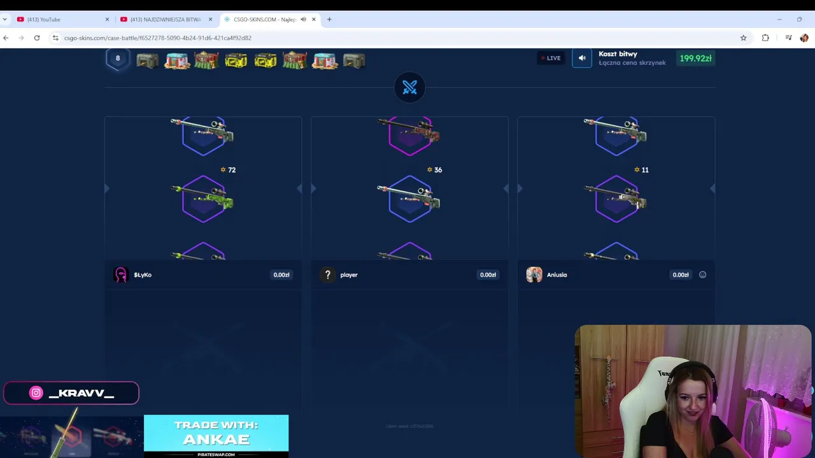815x458 pixels.
Task: Click the 'player' name label
Action: tap(349, 275)
